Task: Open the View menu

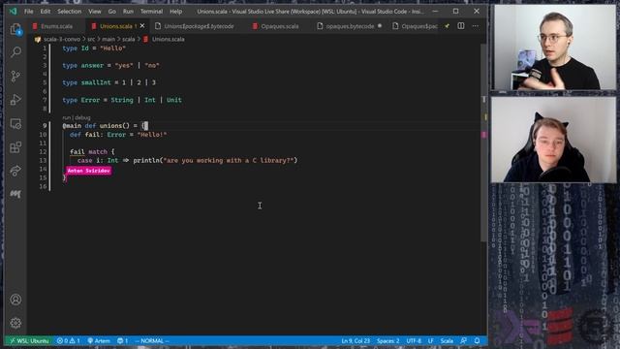Action: click(x=95, y=12)
